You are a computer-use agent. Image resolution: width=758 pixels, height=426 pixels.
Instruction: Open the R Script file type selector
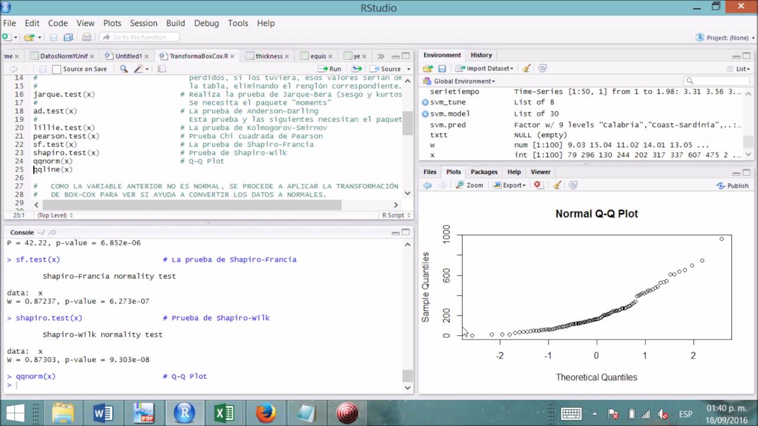click(x=396, y=215)
